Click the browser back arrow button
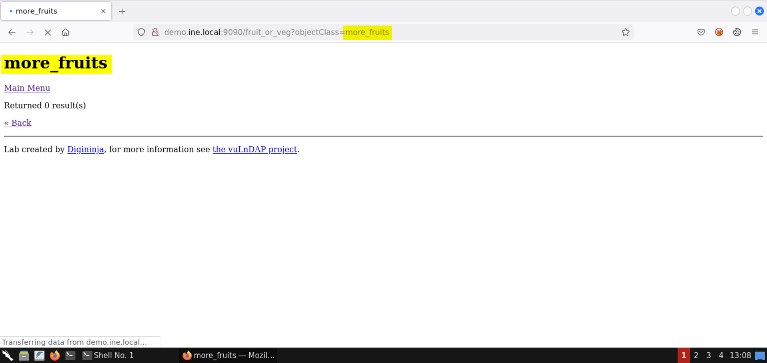The width and height of the screenshot is (767, 363). click(x=12, y=32)
